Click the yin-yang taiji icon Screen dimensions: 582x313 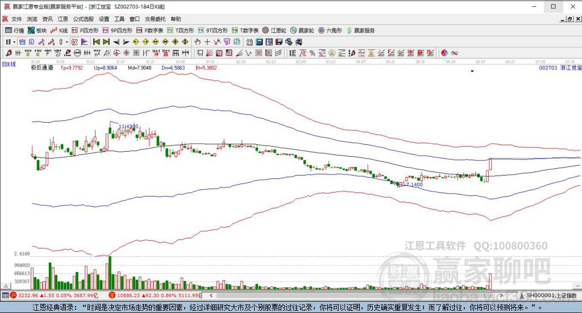(x=444, y=53)
